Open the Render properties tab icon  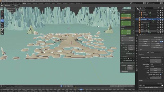pos(137,41)
